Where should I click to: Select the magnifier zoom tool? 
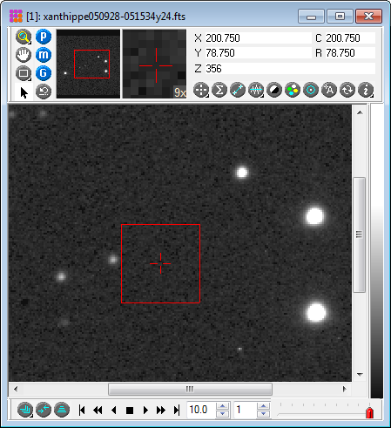pos(24,37)
